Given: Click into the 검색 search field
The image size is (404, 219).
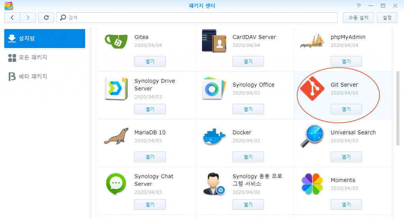Looking at the screenshot, I should click(x=197, y=17).
